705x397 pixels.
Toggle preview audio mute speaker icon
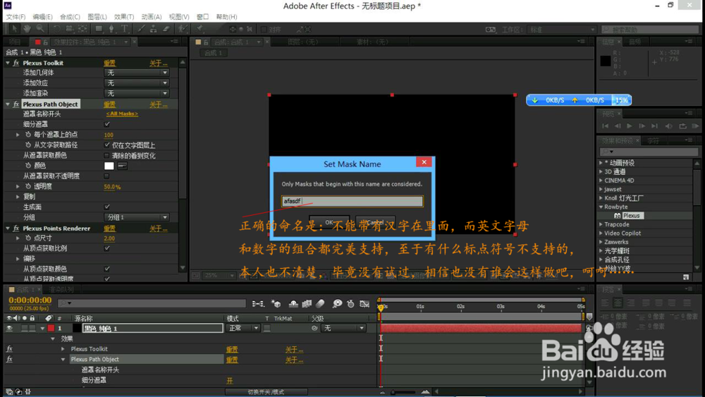click(668, 126)
